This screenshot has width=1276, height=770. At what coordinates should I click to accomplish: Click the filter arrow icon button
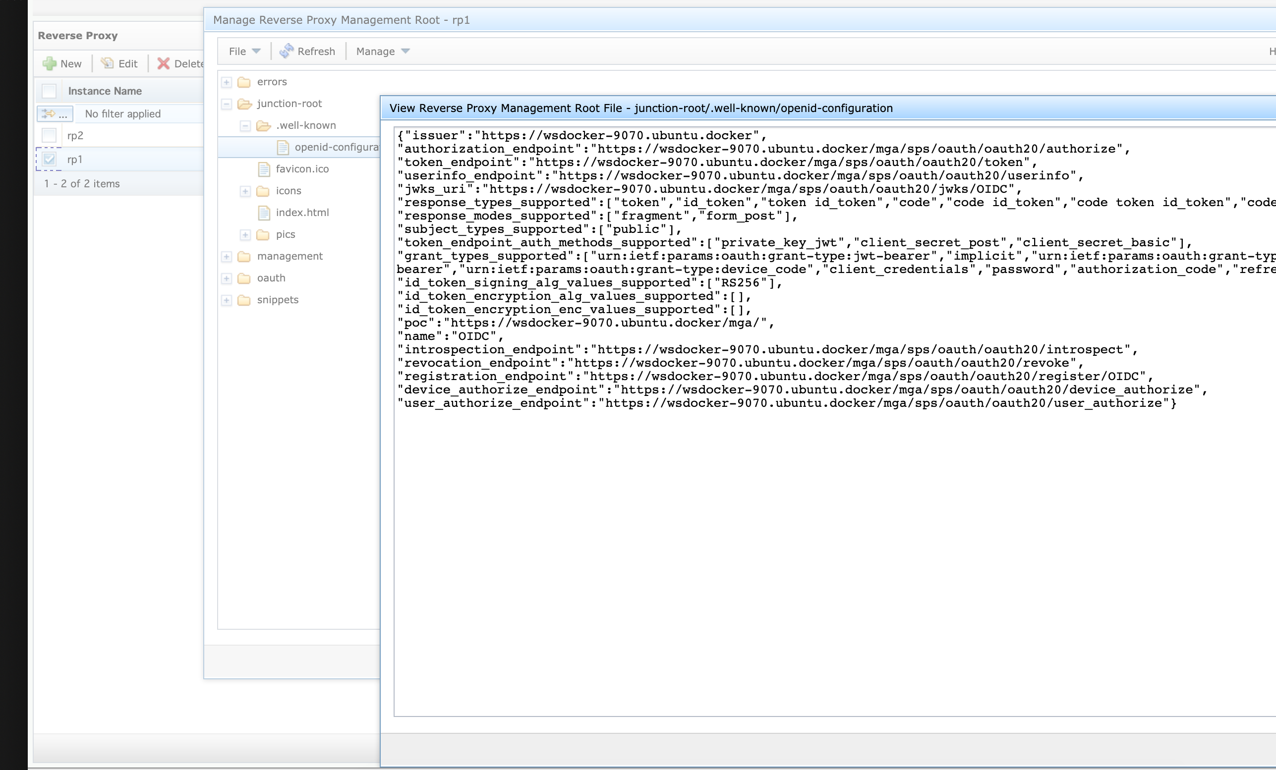tap(55, 114)
